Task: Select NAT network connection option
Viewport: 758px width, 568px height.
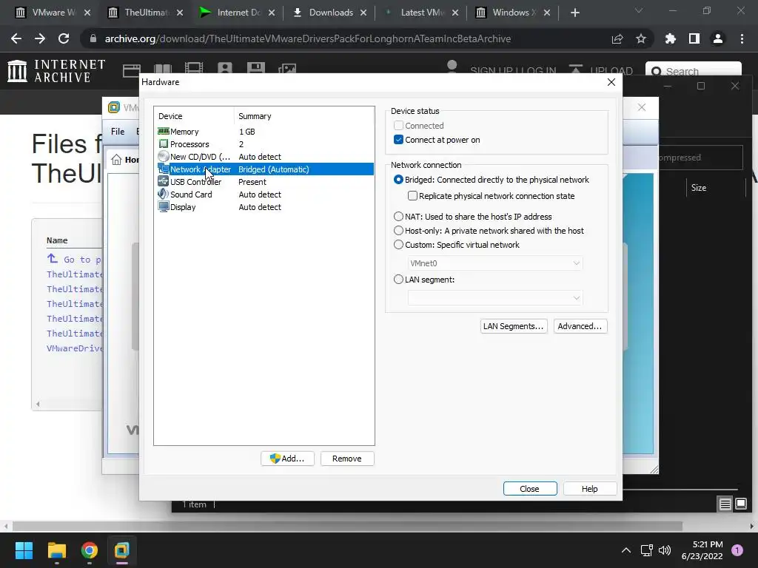Action: tap(398, 217)
